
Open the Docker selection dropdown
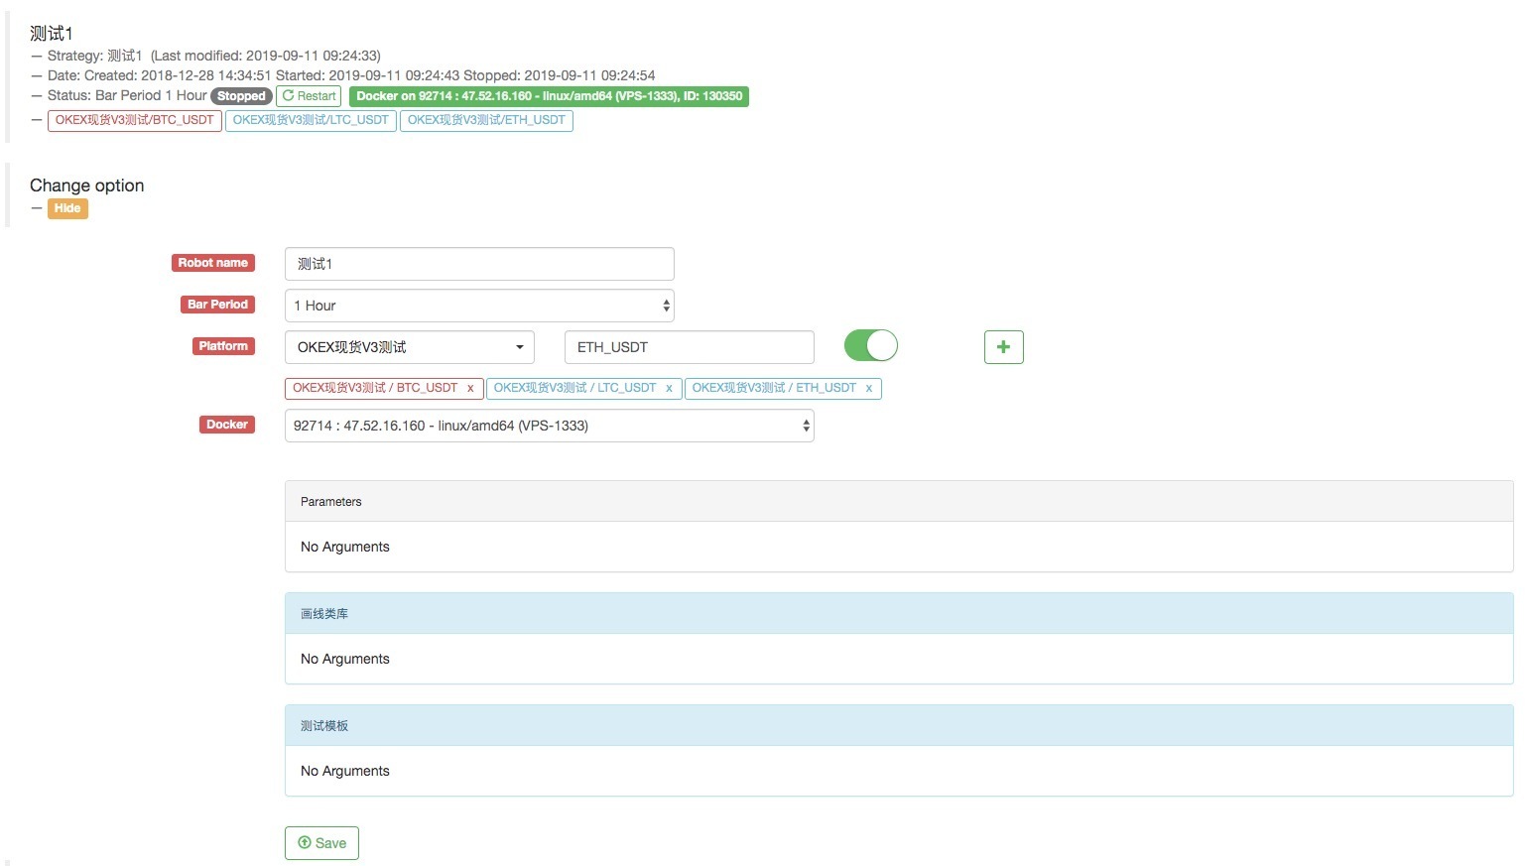549,426
